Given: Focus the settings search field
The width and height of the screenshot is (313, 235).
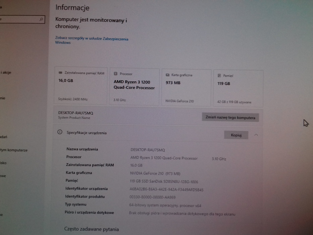Looking at the screenshot, I should click(22, 19).
